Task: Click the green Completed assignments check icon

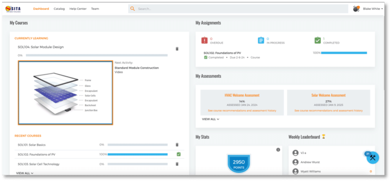Action: click(x=317, y=40)
